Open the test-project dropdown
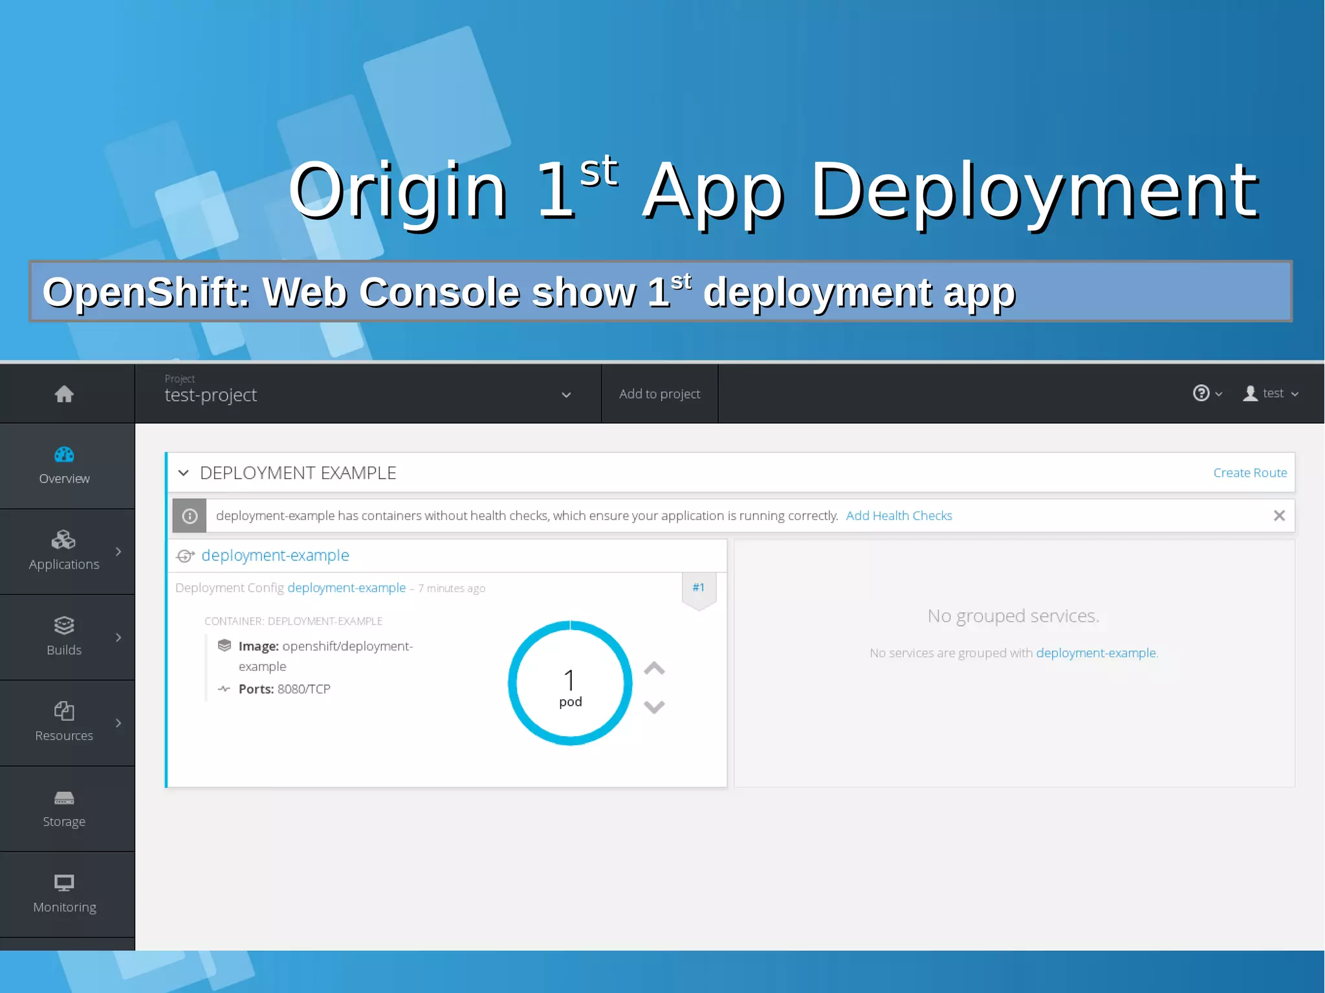 [x=368, y=394]
